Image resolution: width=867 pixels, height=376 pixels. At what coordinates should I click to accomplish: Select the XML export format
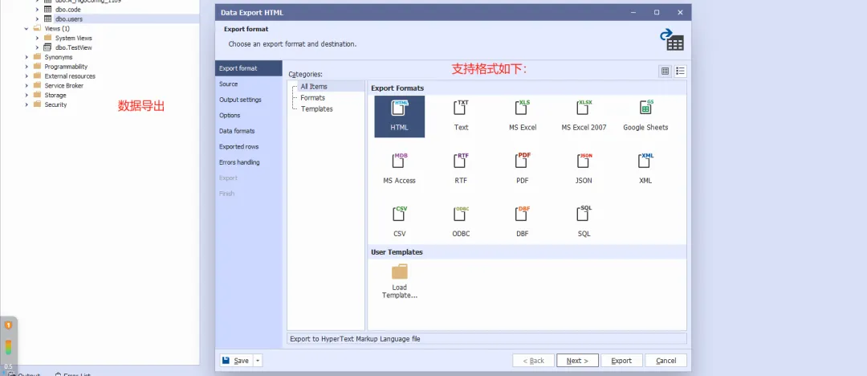645,161
